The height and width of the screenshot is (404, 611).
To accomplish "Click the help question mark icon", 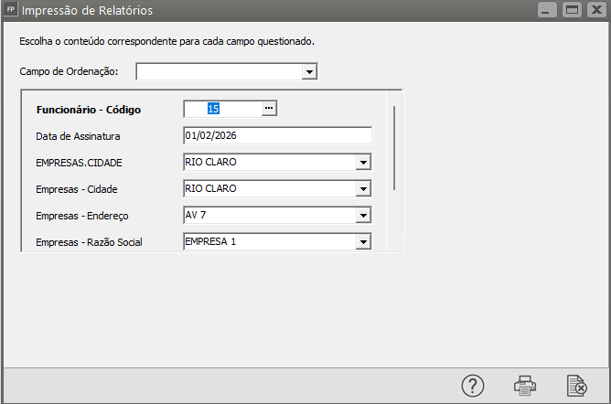I will [x=472, y=385].
